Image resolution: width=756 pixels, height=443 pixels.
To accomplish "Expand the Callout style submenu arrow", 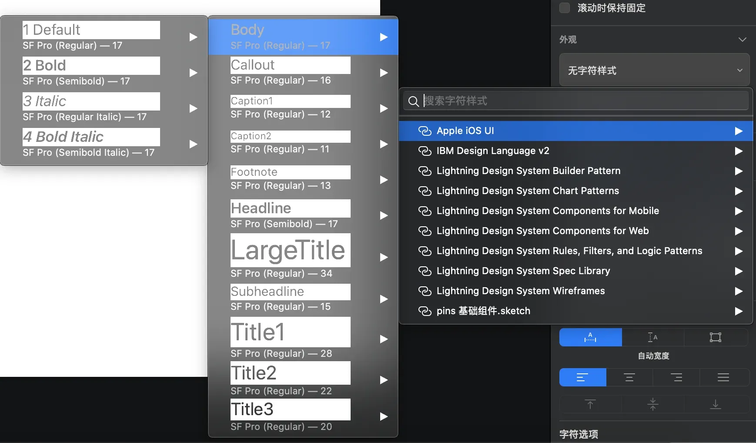I will 384,73.
